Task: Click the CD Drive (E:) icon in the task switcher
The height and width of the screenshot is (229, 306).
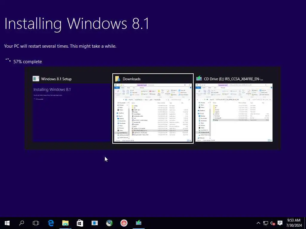Action: pyautogui.click(x=199, y=78)
